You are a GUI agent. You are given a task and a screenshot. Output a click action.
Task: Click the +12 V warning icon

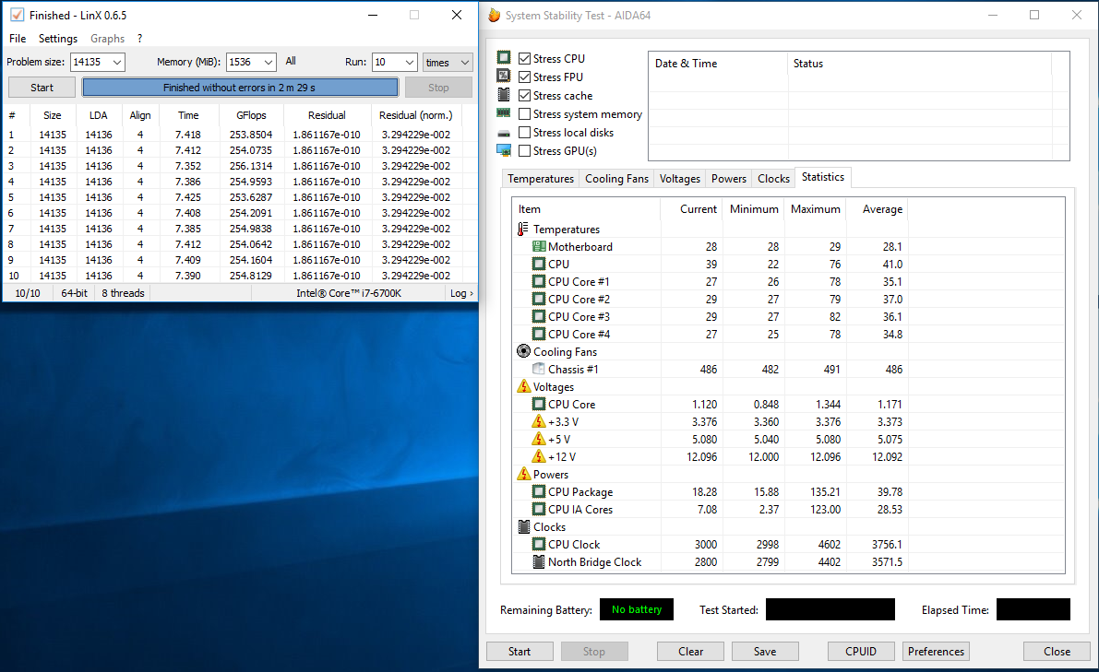coord(538,456)
